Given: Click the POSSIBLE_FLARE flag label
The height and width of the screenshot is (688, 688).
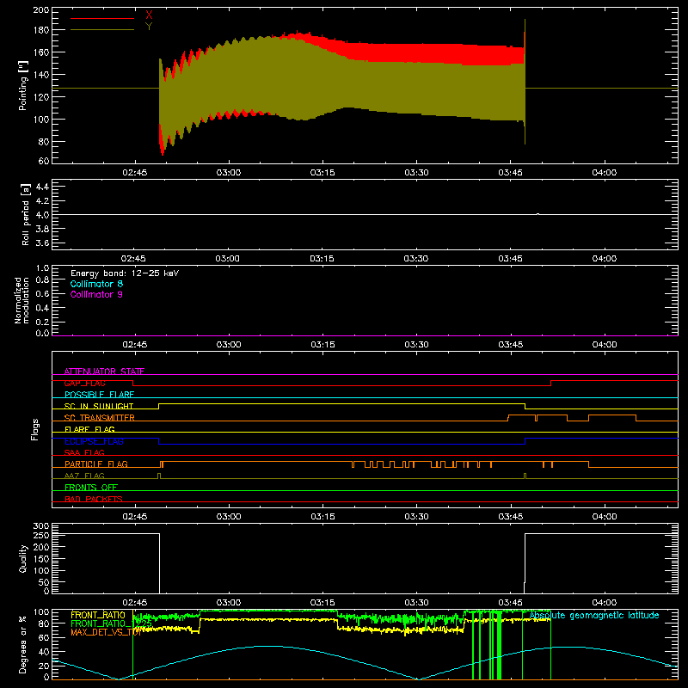Looking at the screenshot, I should (x=99, y=395).
